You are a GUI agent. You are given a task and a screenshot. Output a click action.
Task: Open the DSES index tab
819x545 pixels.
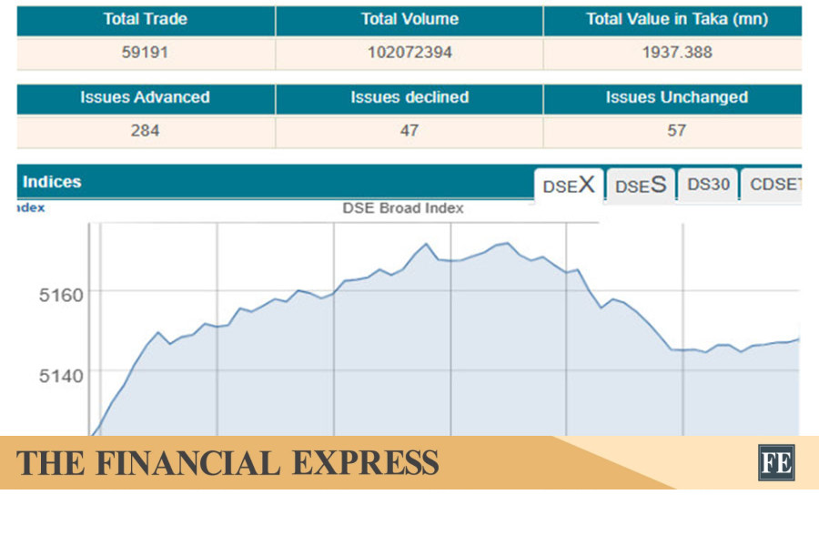641,186
